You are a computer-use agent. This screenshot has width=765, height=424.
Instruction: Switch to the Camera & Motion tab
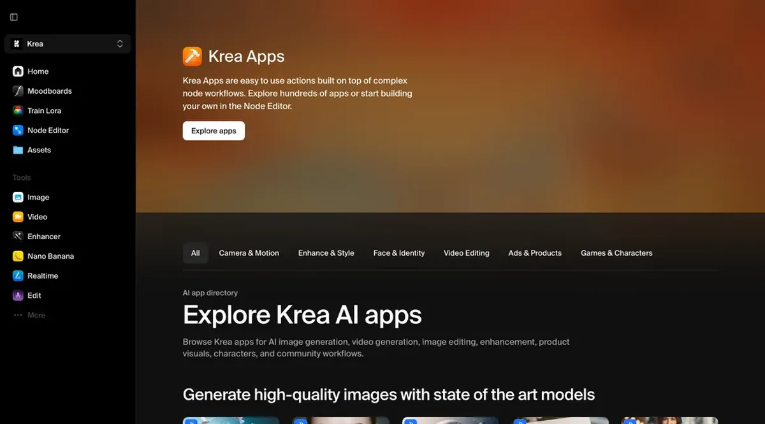(x=249, y=253)
